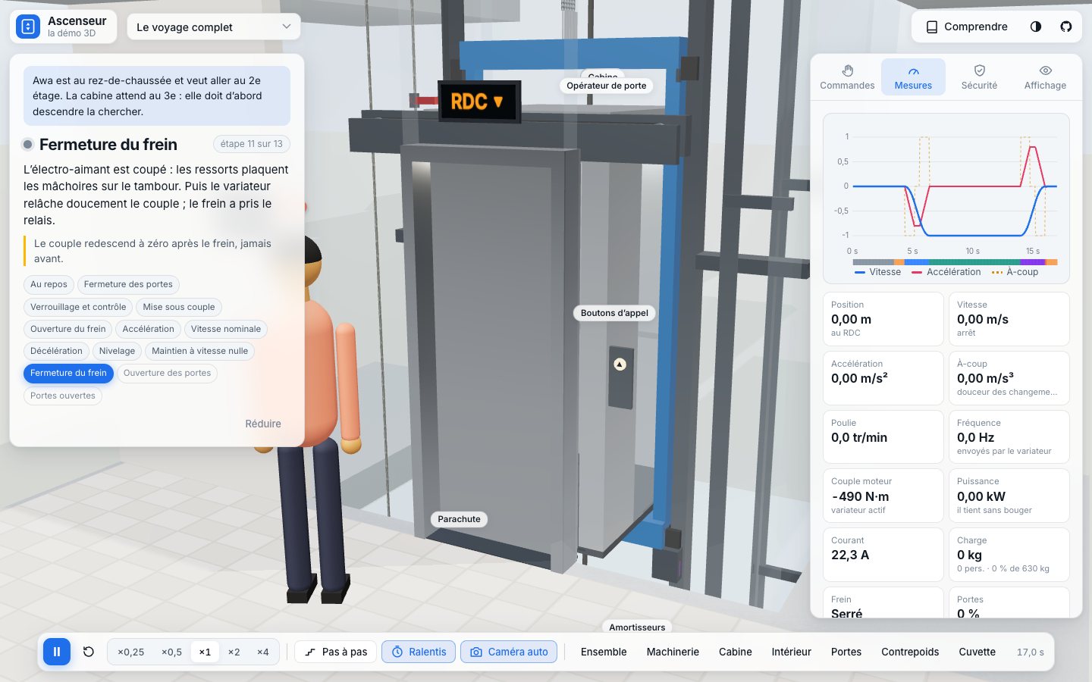The height and width of the screenshot is (682, 1092).
Task: Select the 'Verrouillage et contrôle' step chip
Action: (x=78, y=307)
